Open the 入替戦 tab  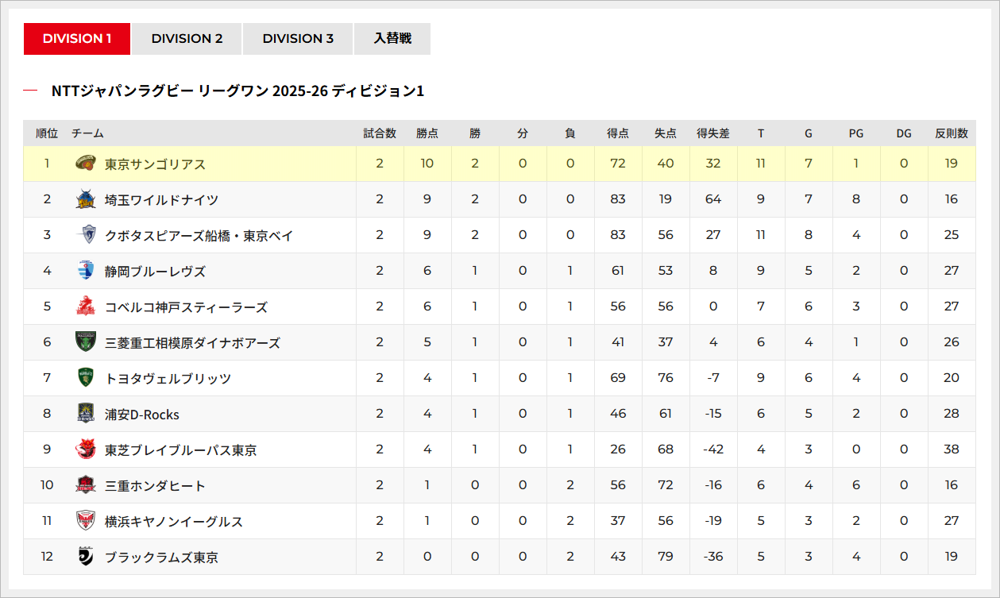pos(392,39)
